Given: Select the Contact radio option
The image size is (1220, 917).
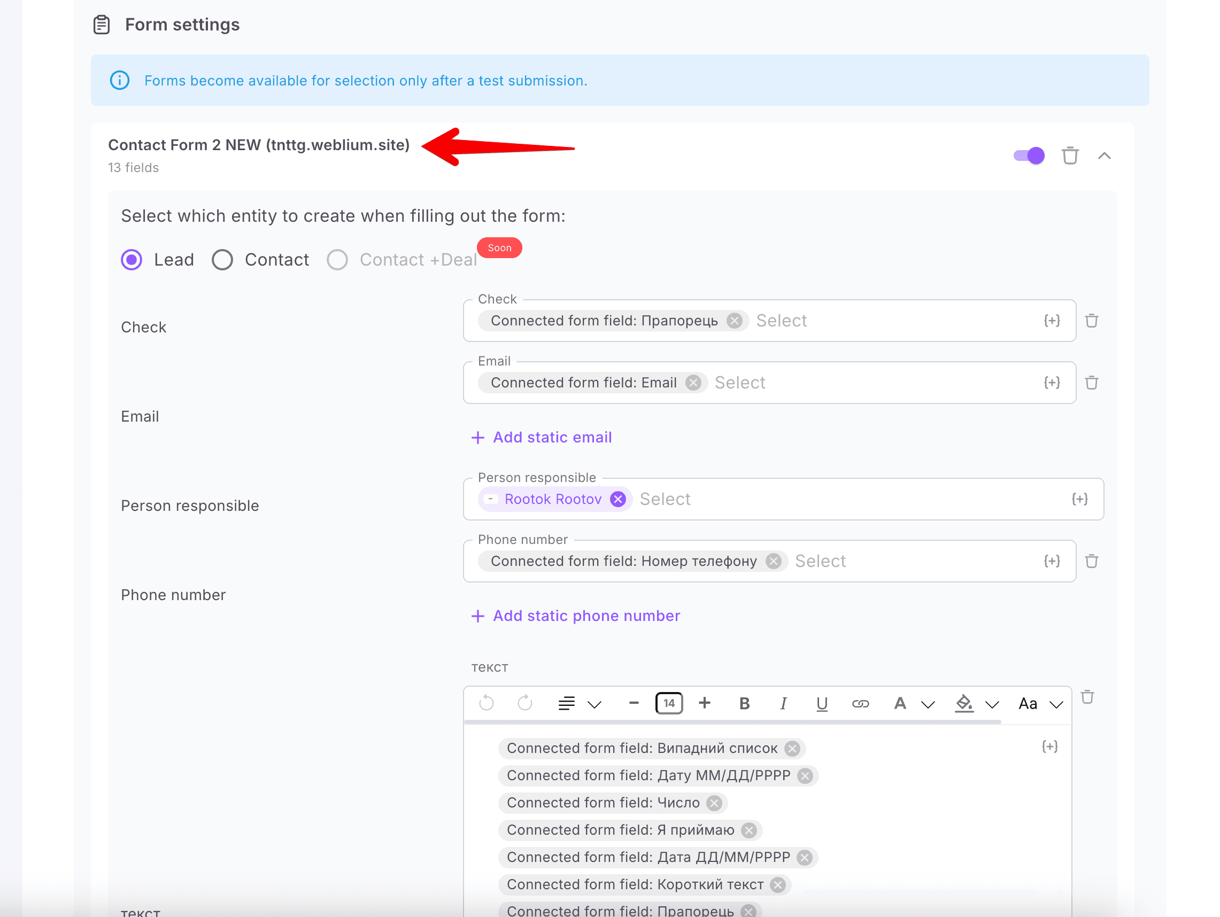Looking at the screenshot, I should [x=222, y=260].
